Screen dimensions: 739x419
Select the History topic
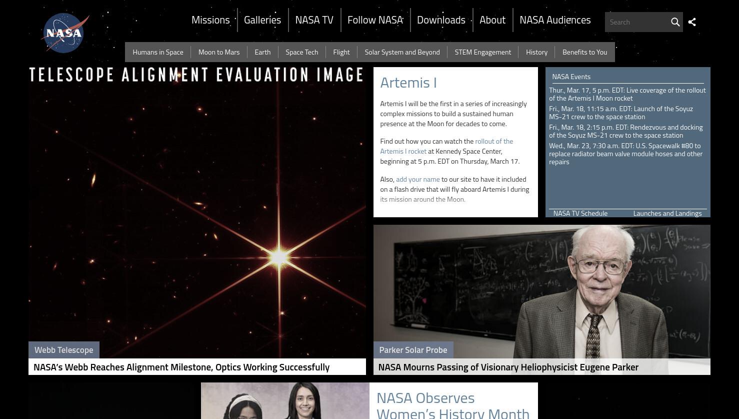(x=537, y=52)
